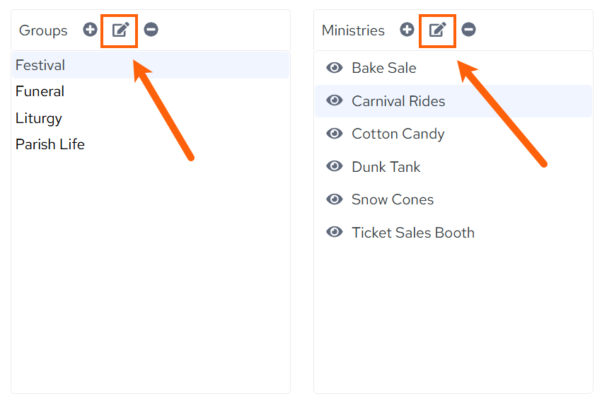Delete selected ministry using minus icon

tap(468, 30)
